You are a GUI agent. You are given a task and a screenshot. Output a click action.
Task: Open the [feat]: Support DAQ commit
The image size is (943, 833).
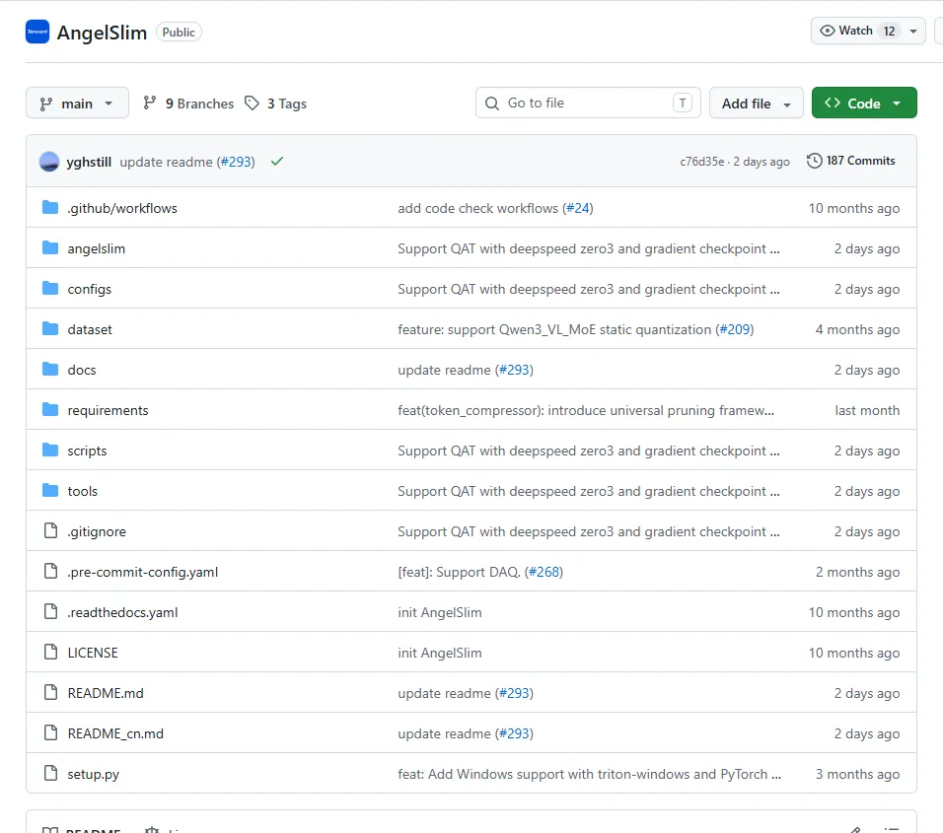[459, 572]
